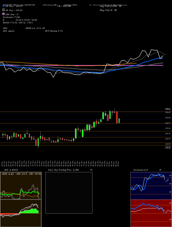Click the blue 20 Day legend swatch

[x=3, y=6]
